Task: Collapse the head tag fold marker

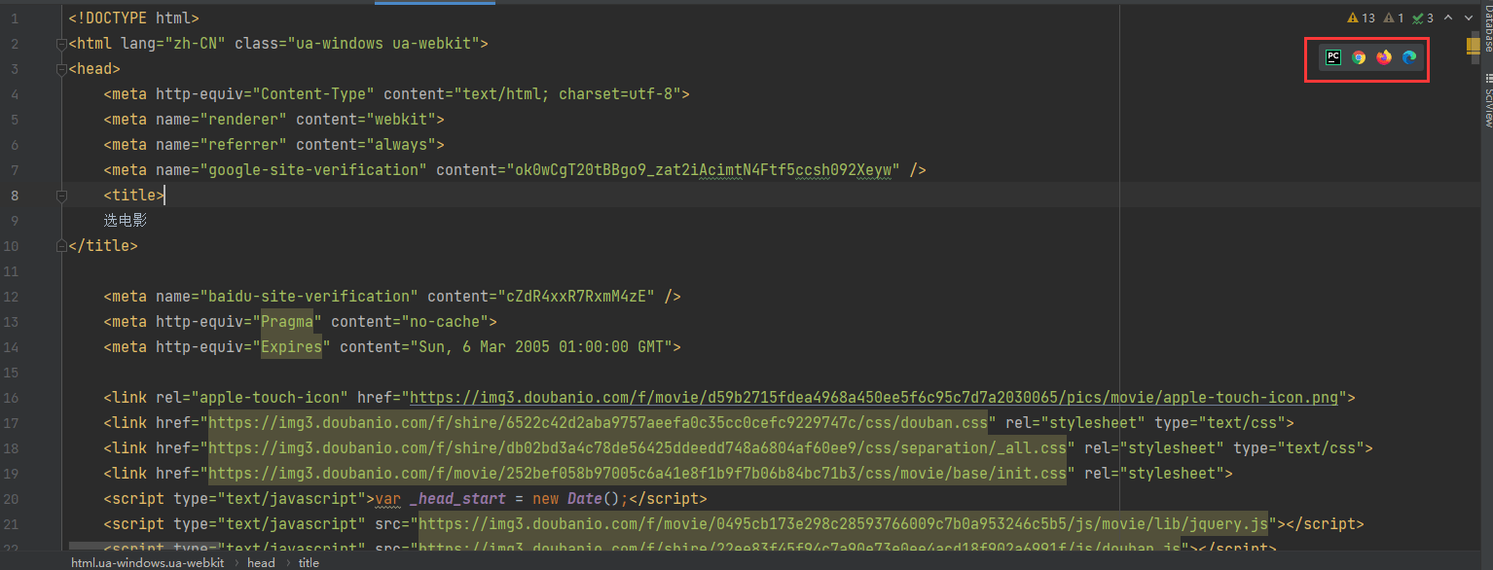Action: point(61,69)
